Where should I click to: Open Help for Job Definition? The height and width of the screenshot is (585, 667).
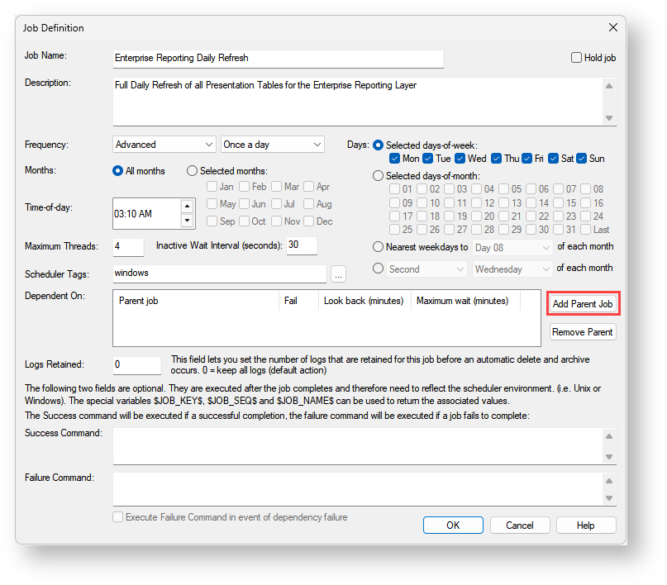coord(586,525)
